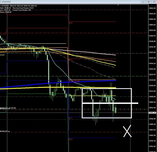Screen dimensions: 157x152
Task: Click price scale value 35481.75
Action: (x=152, y=36)
